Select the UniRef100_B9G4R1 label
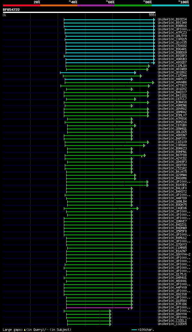The height and width of the screenshot is (332, 192). 172,49
